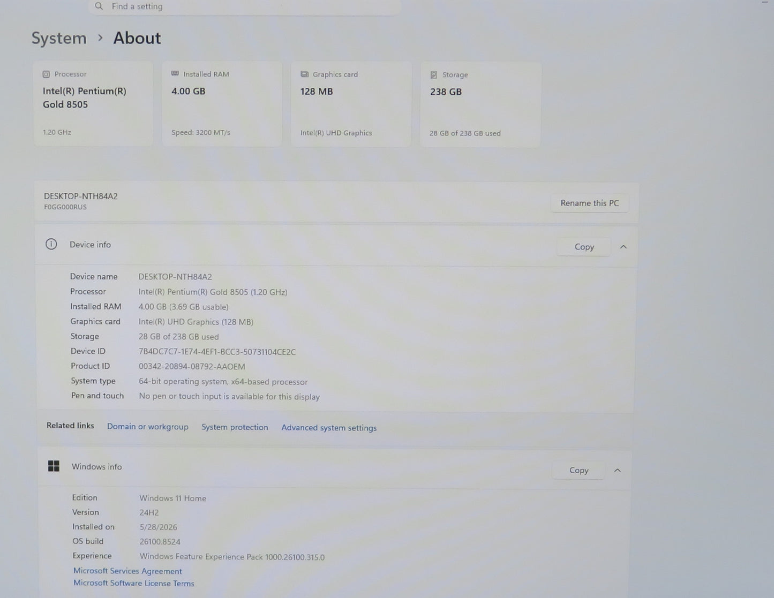Screen dimensions: 774x598
Task: Click the Storage drive icon
Action: tap(434, 75)
